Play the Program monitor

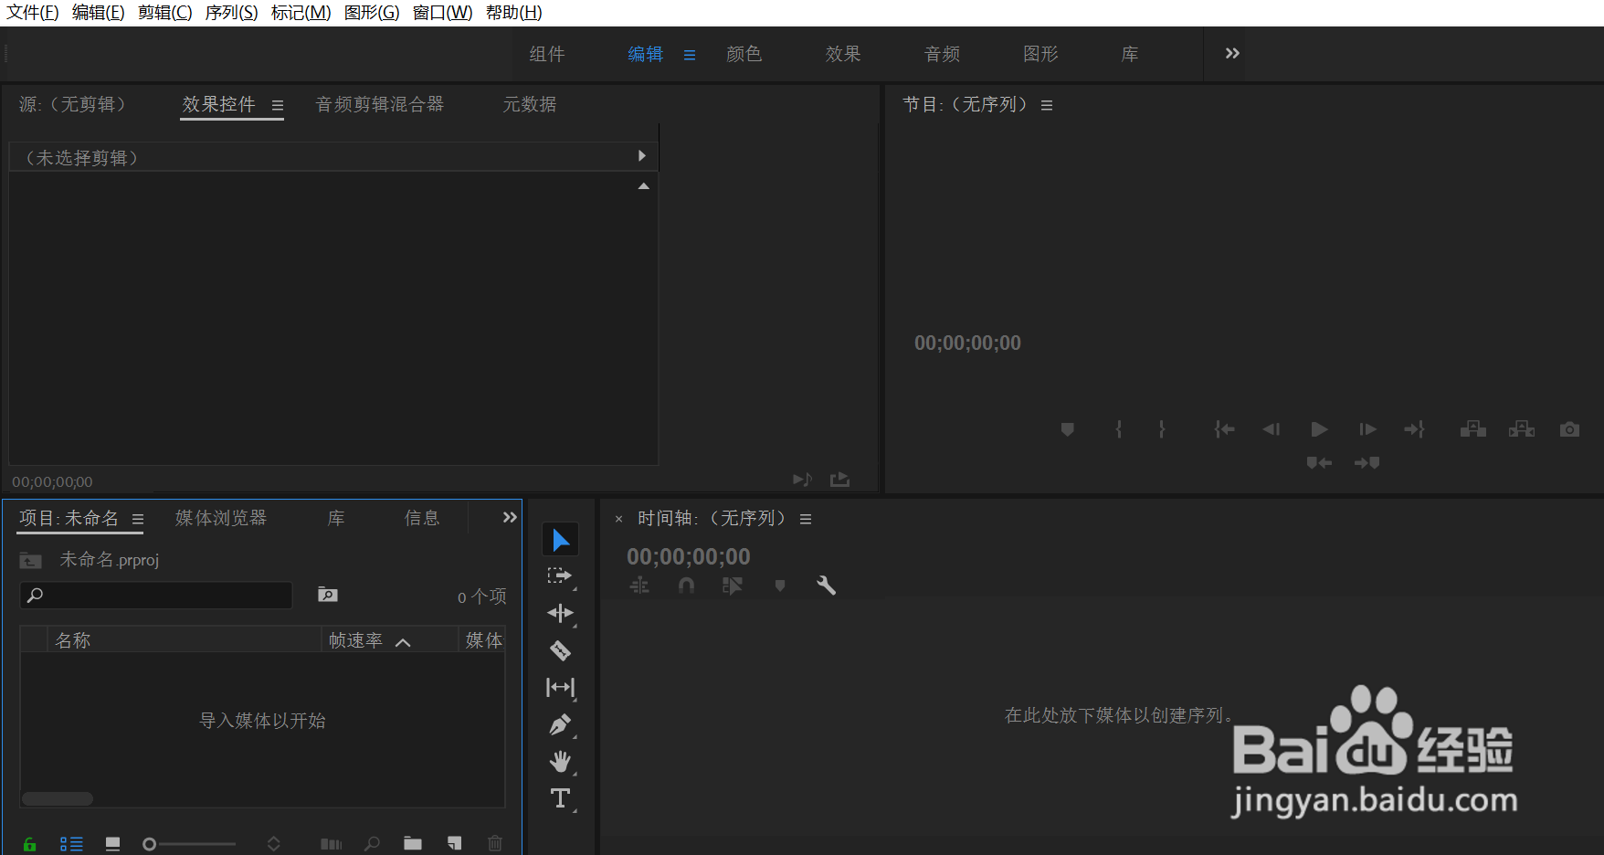(1319, 429)
